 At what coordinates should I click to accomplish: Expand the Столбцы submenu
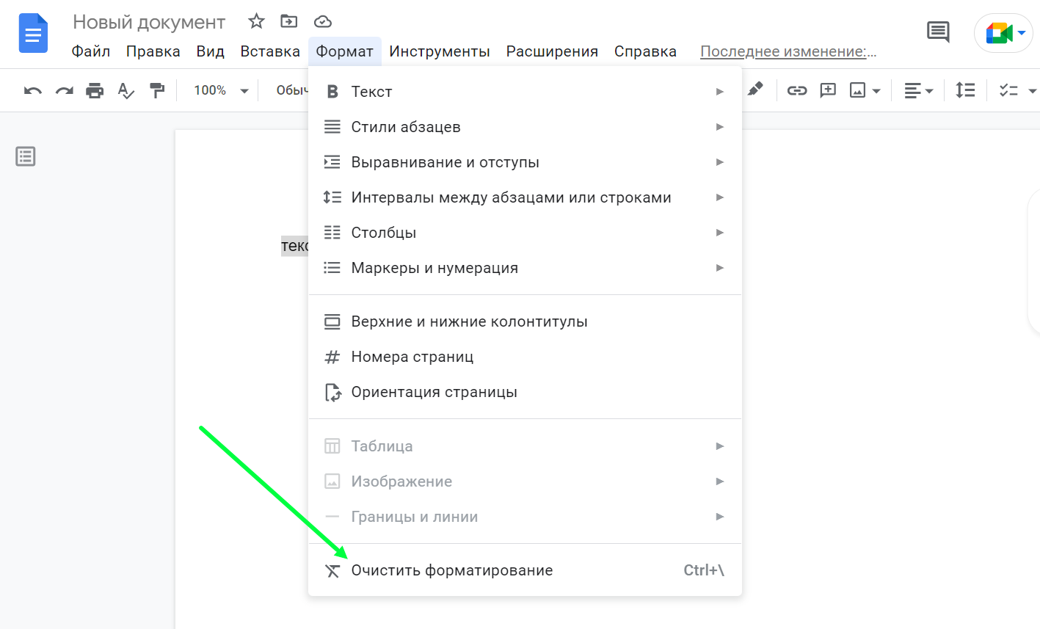tap(525, 233)
